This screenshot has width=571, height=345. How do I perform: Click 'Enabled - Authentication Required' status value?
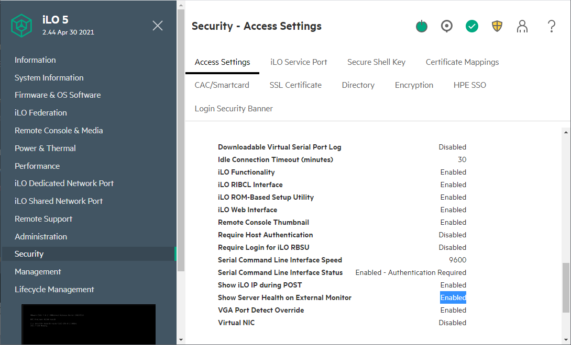point(411,273)
